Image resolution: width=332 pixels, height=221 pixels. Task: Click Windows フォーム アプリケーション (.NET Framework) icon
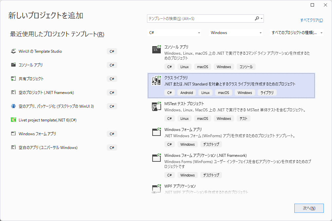coord(157,158)
